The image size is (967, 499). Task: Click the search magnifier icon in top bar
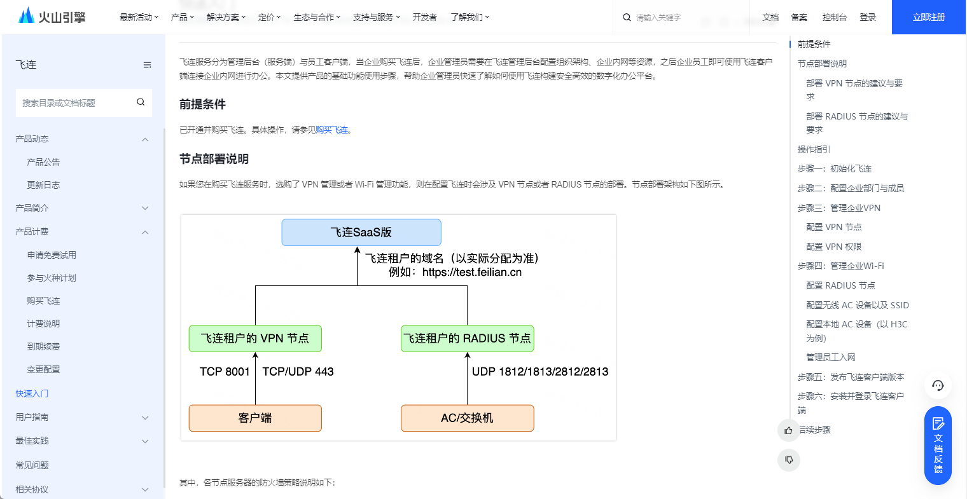627,17
